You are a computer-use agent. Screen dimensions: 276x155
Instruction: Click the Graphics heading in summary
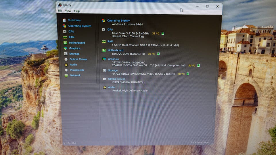(113, 59)
